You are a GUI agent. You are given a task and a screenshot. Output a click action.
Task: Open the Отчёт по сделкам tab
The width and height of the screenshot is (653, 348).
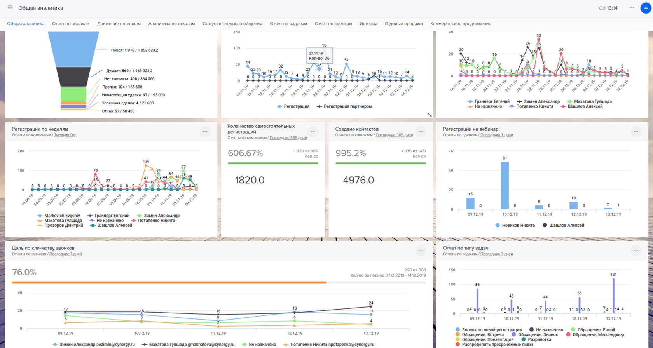point(333,24)
